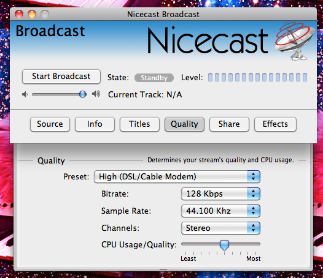This screenshot has width=323, height=278.
Task: Start the broadcast
Action: coord(61,77)
